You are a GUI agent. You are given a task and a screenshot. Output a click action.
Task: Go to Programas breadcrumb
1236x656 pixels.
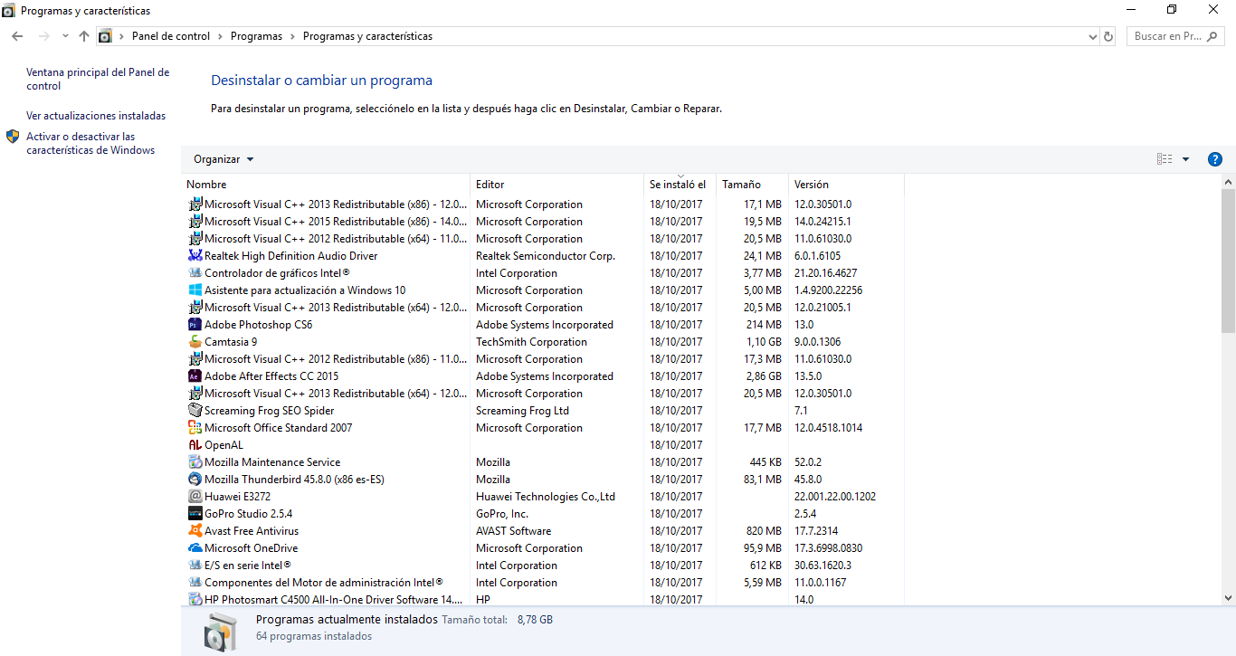click(x=256, y=36)
